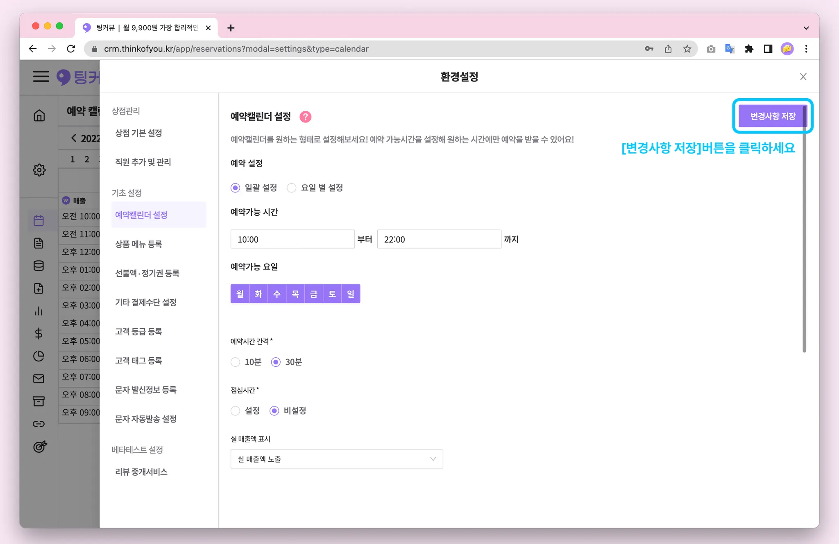
Task: Open 상품 메뉴 등록 settings menu
Action: click(x=138, y=244)
